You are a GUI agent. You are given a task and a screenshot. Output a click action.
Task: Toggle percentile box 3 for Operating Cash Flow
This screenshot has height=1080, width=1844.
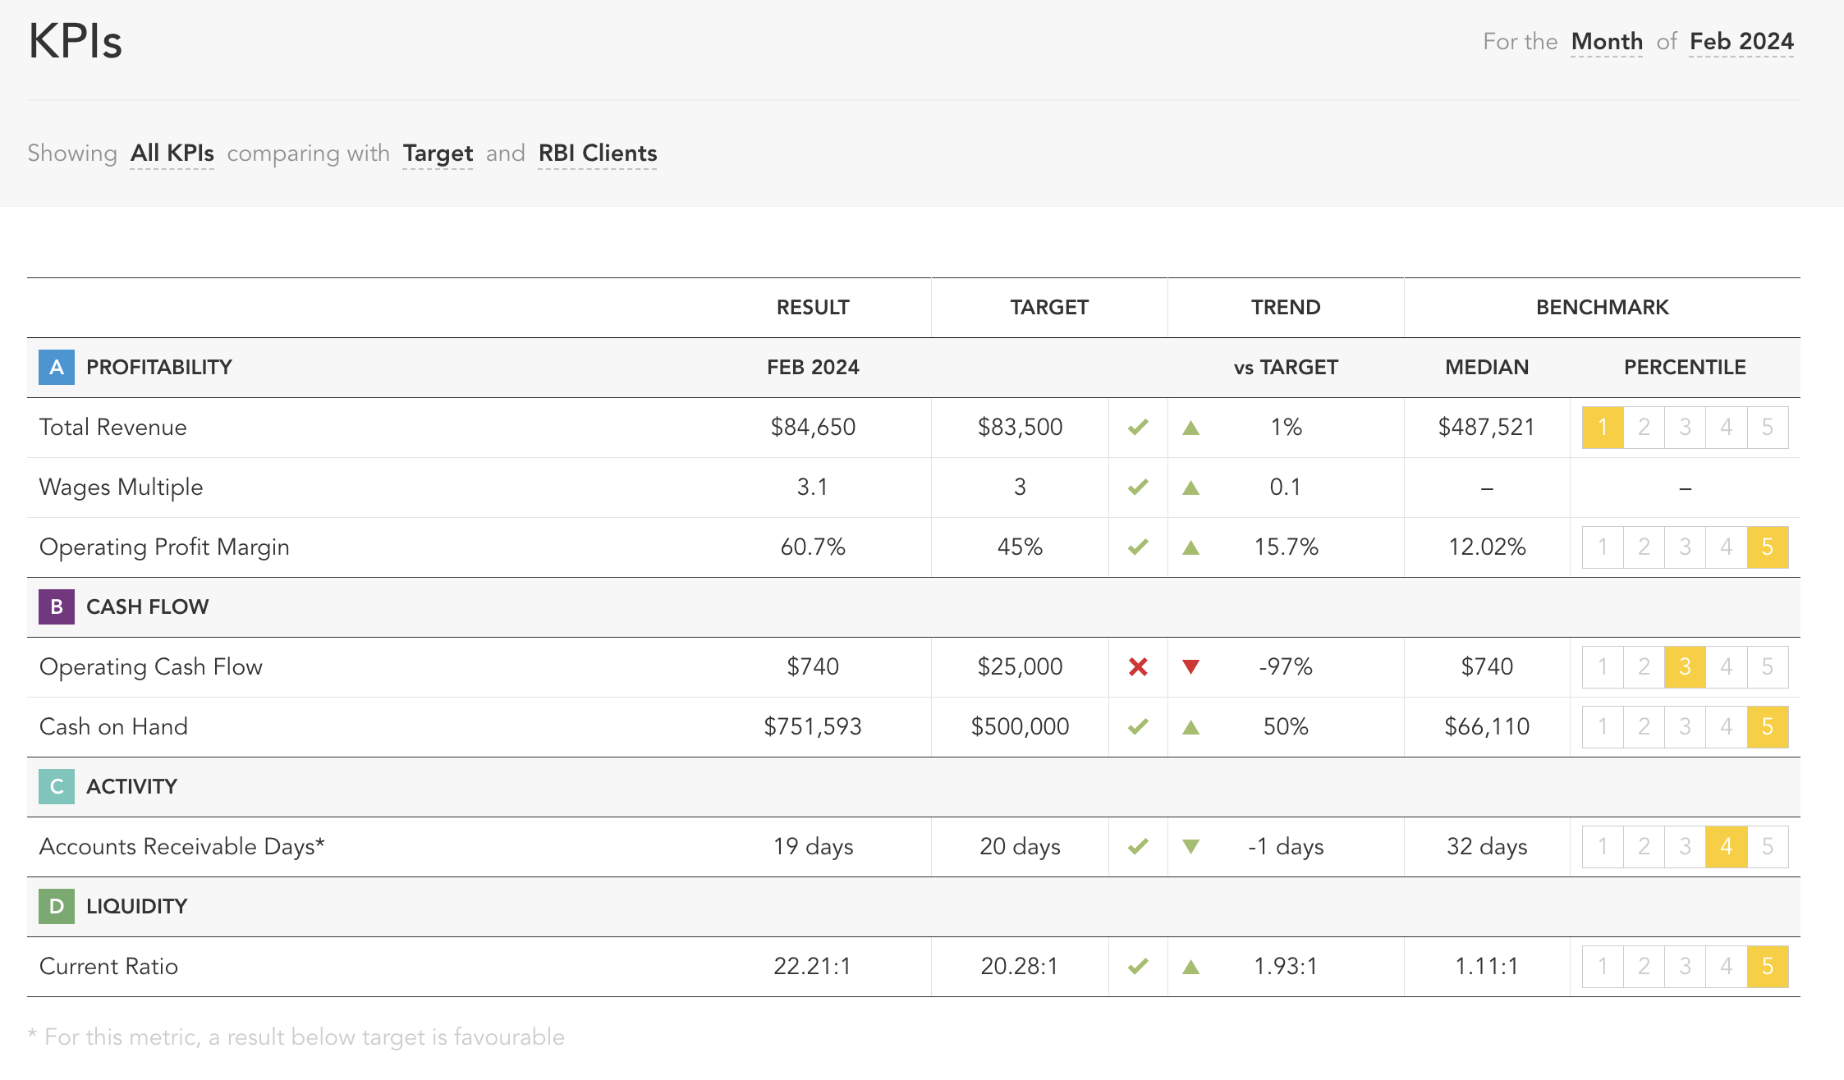pos(1685,666)
